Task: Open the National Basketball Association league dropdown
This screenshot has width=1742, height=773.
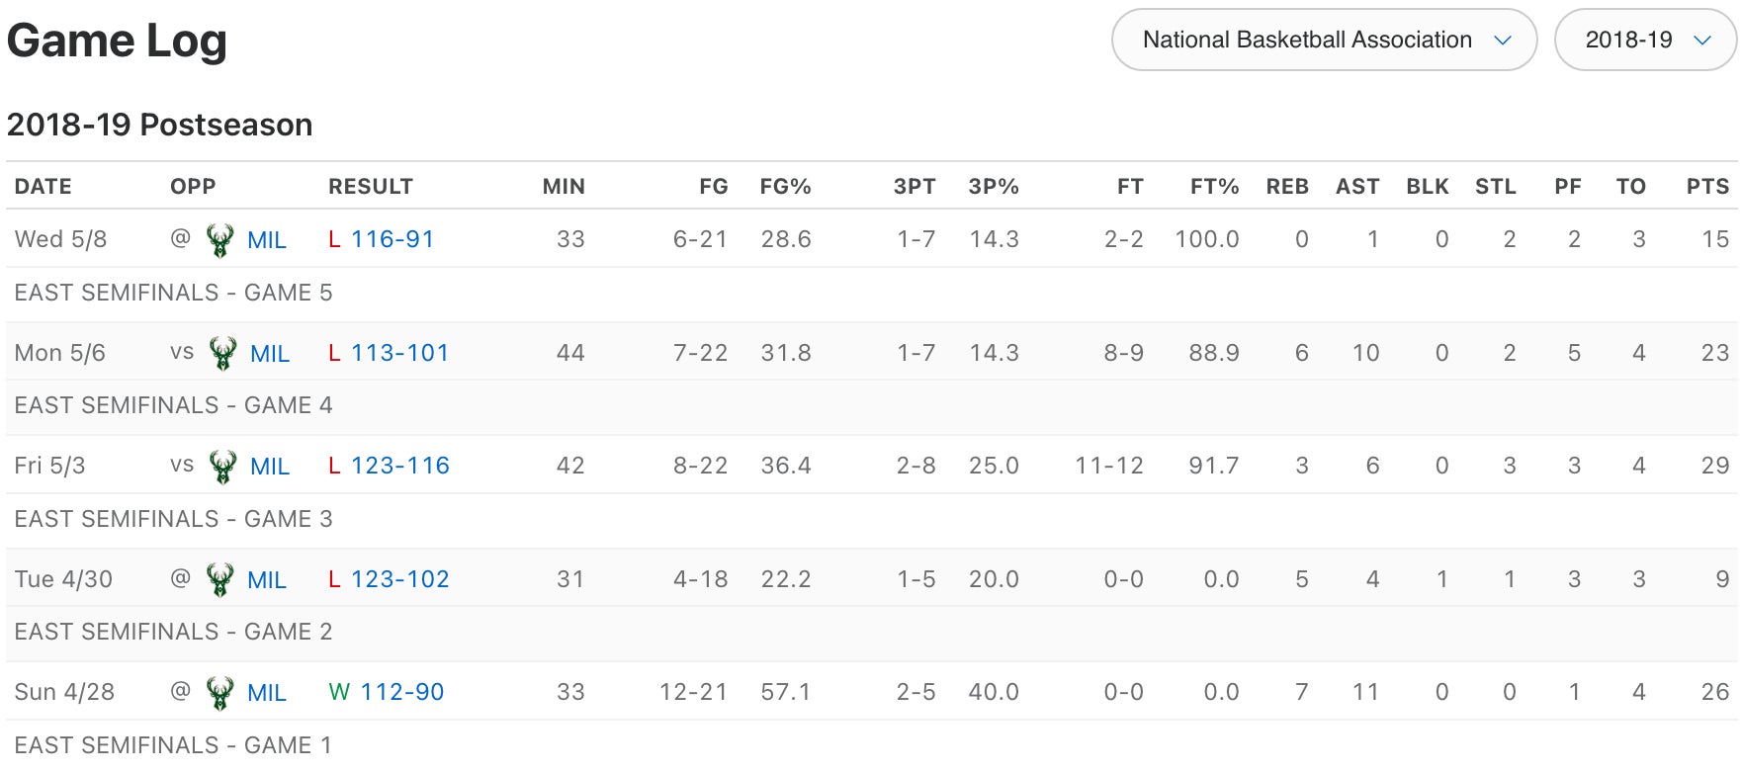Action: tap(1324, 41)
